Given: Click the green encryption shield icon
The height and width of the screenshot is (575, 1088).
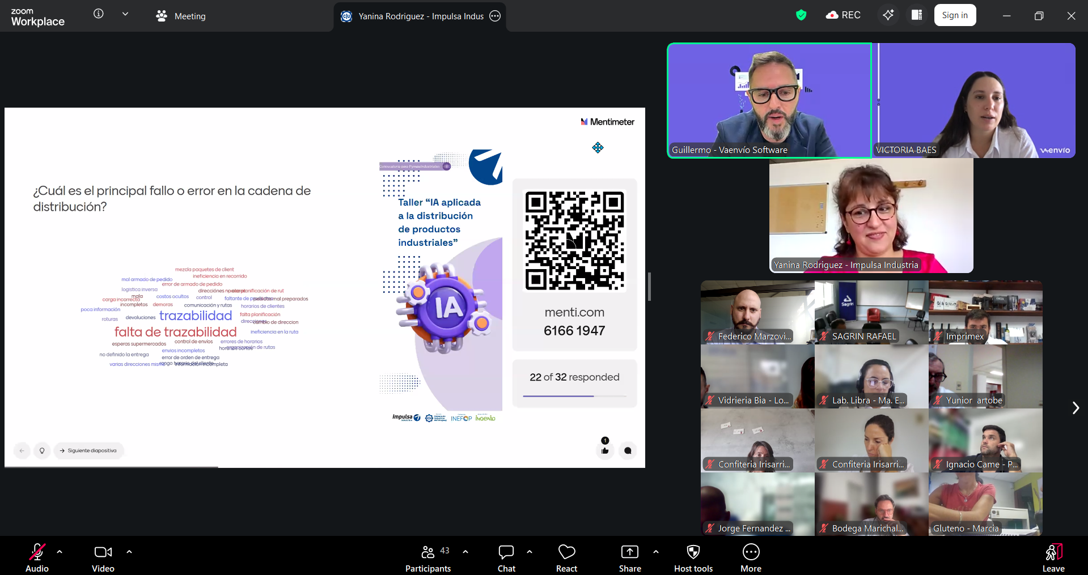Looking at the screenshot, I should 801,15.
